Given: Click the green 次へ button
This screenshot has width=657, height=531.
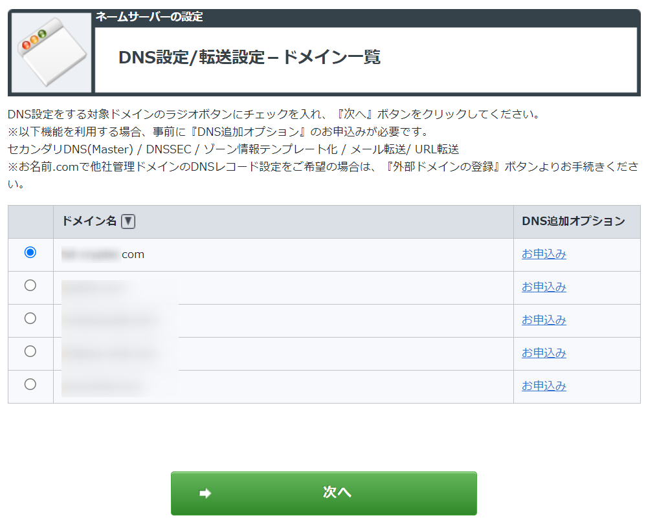Looking at the screenshot, I should [324, 493].
